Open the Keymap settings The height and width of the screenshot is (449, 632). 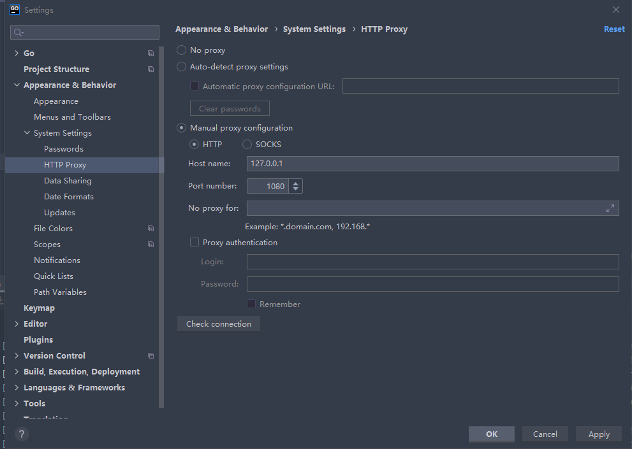coord(39,308)
